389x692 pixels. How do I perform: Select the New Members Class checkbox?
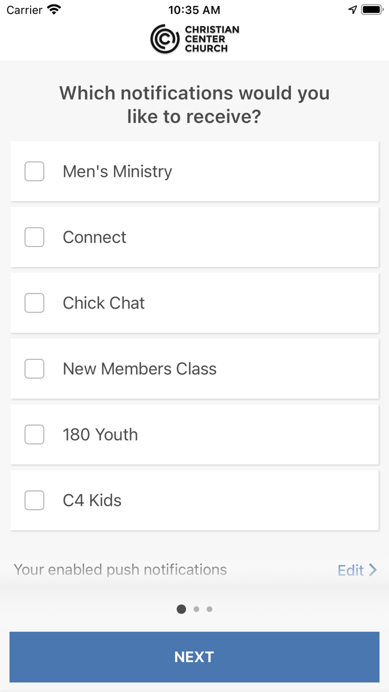(x=34, y=369)
